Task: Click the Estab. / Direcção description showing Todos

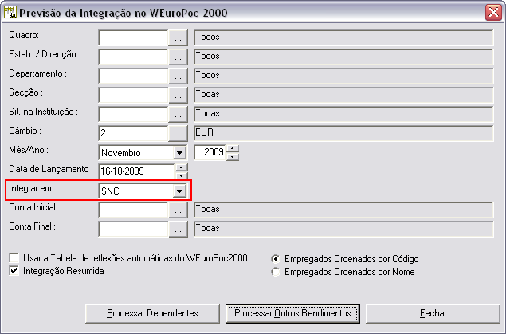Action: point(343,57)
